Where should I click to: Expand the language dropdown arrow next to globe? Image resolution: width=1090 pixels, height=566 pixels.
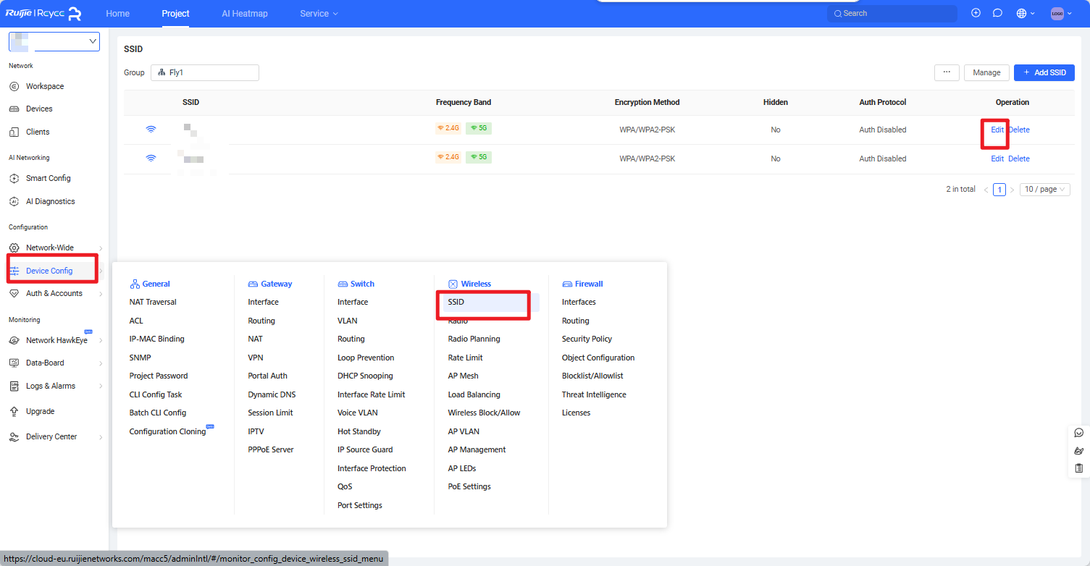tap(1033, 14)
